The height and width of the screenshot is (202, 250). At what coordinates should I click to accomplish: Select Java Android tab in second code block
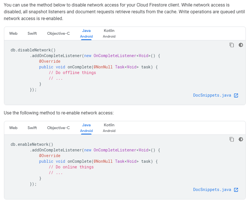pos(86,128)
